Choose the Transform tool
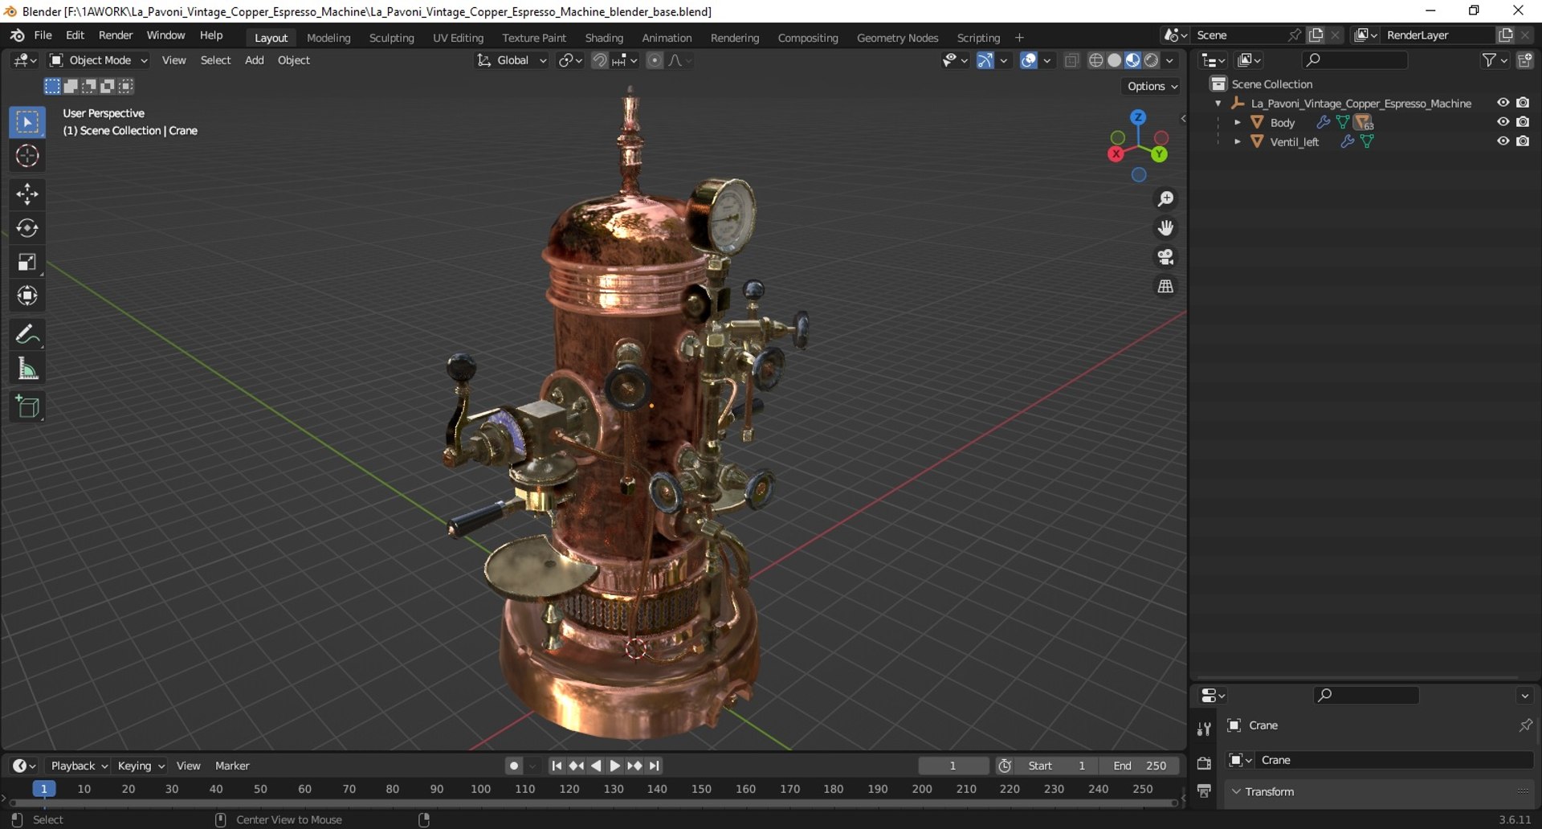Screen dimensions: 1542x829 click(x=27, y=296)
